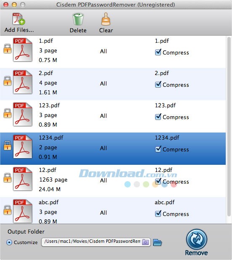Screen dimensions: 232x260
Task: Click the page range All for 123.pdf
Action: point(103,116)
